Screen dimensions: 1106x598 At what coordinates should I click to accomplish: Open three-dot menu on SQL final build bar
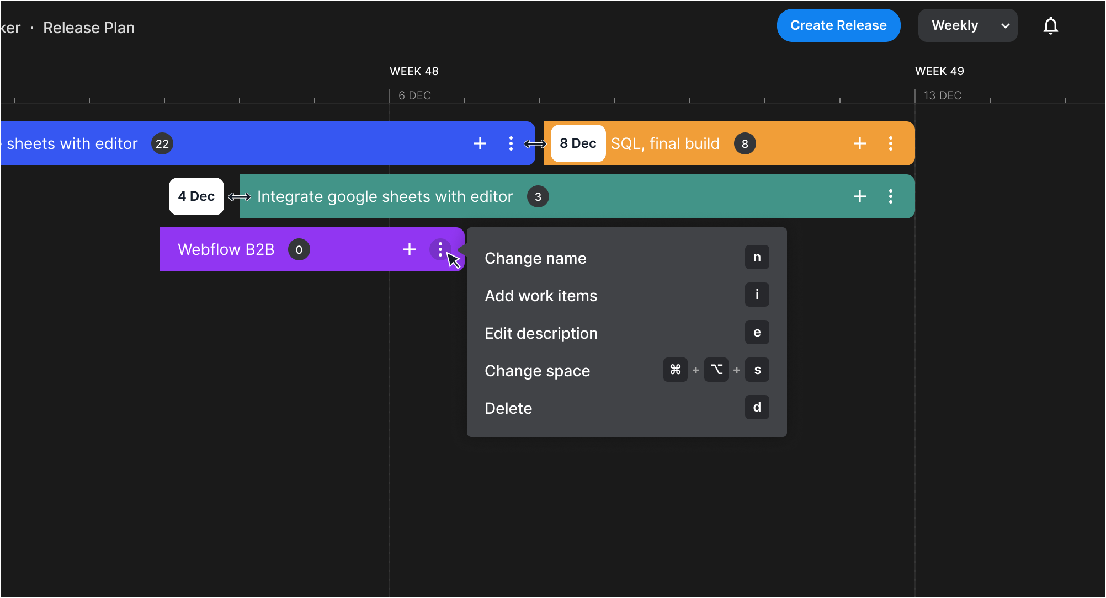click(x=890, y=143)
